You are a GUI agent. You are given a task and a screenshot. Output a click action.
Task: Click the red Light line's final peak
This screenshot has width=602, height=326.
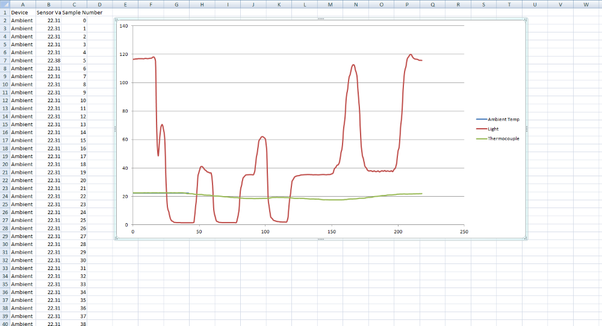(x=411, y=55)
